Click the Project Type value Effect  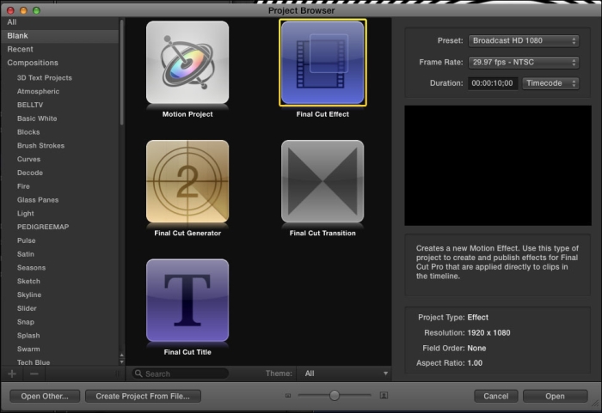(477, 318)
